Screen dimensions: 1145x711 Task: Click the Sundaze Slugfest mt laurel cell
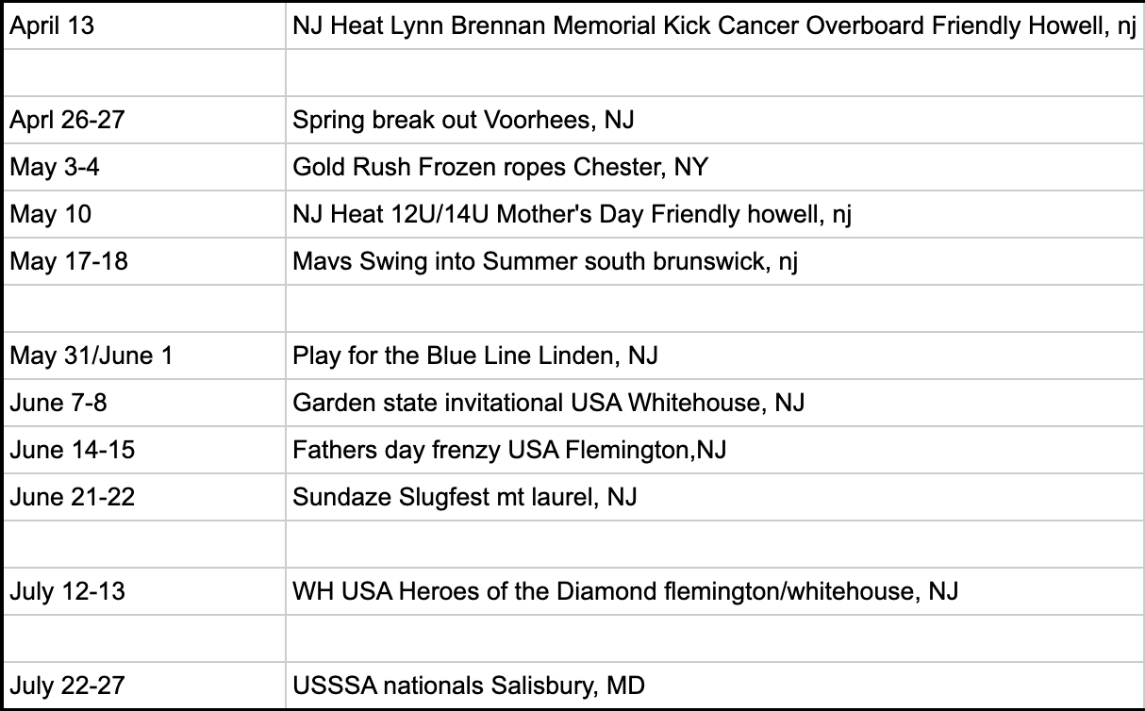pos(714,497)
